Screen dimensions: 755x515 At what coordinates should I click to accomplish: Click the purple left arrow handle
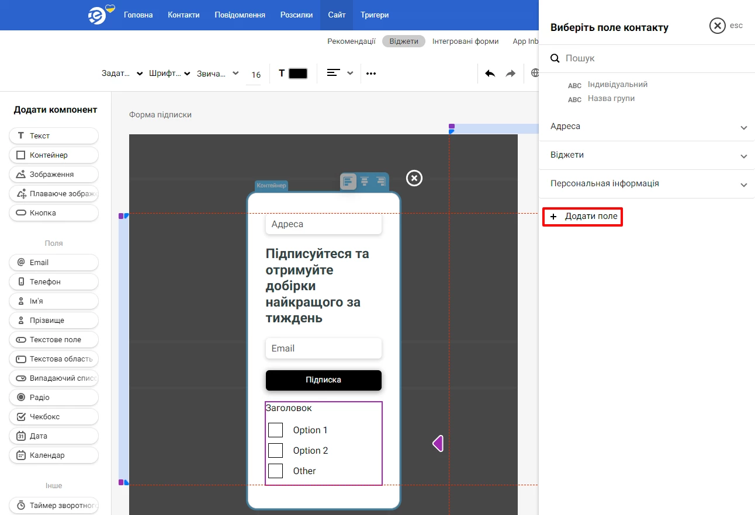(x=438, y=444)
